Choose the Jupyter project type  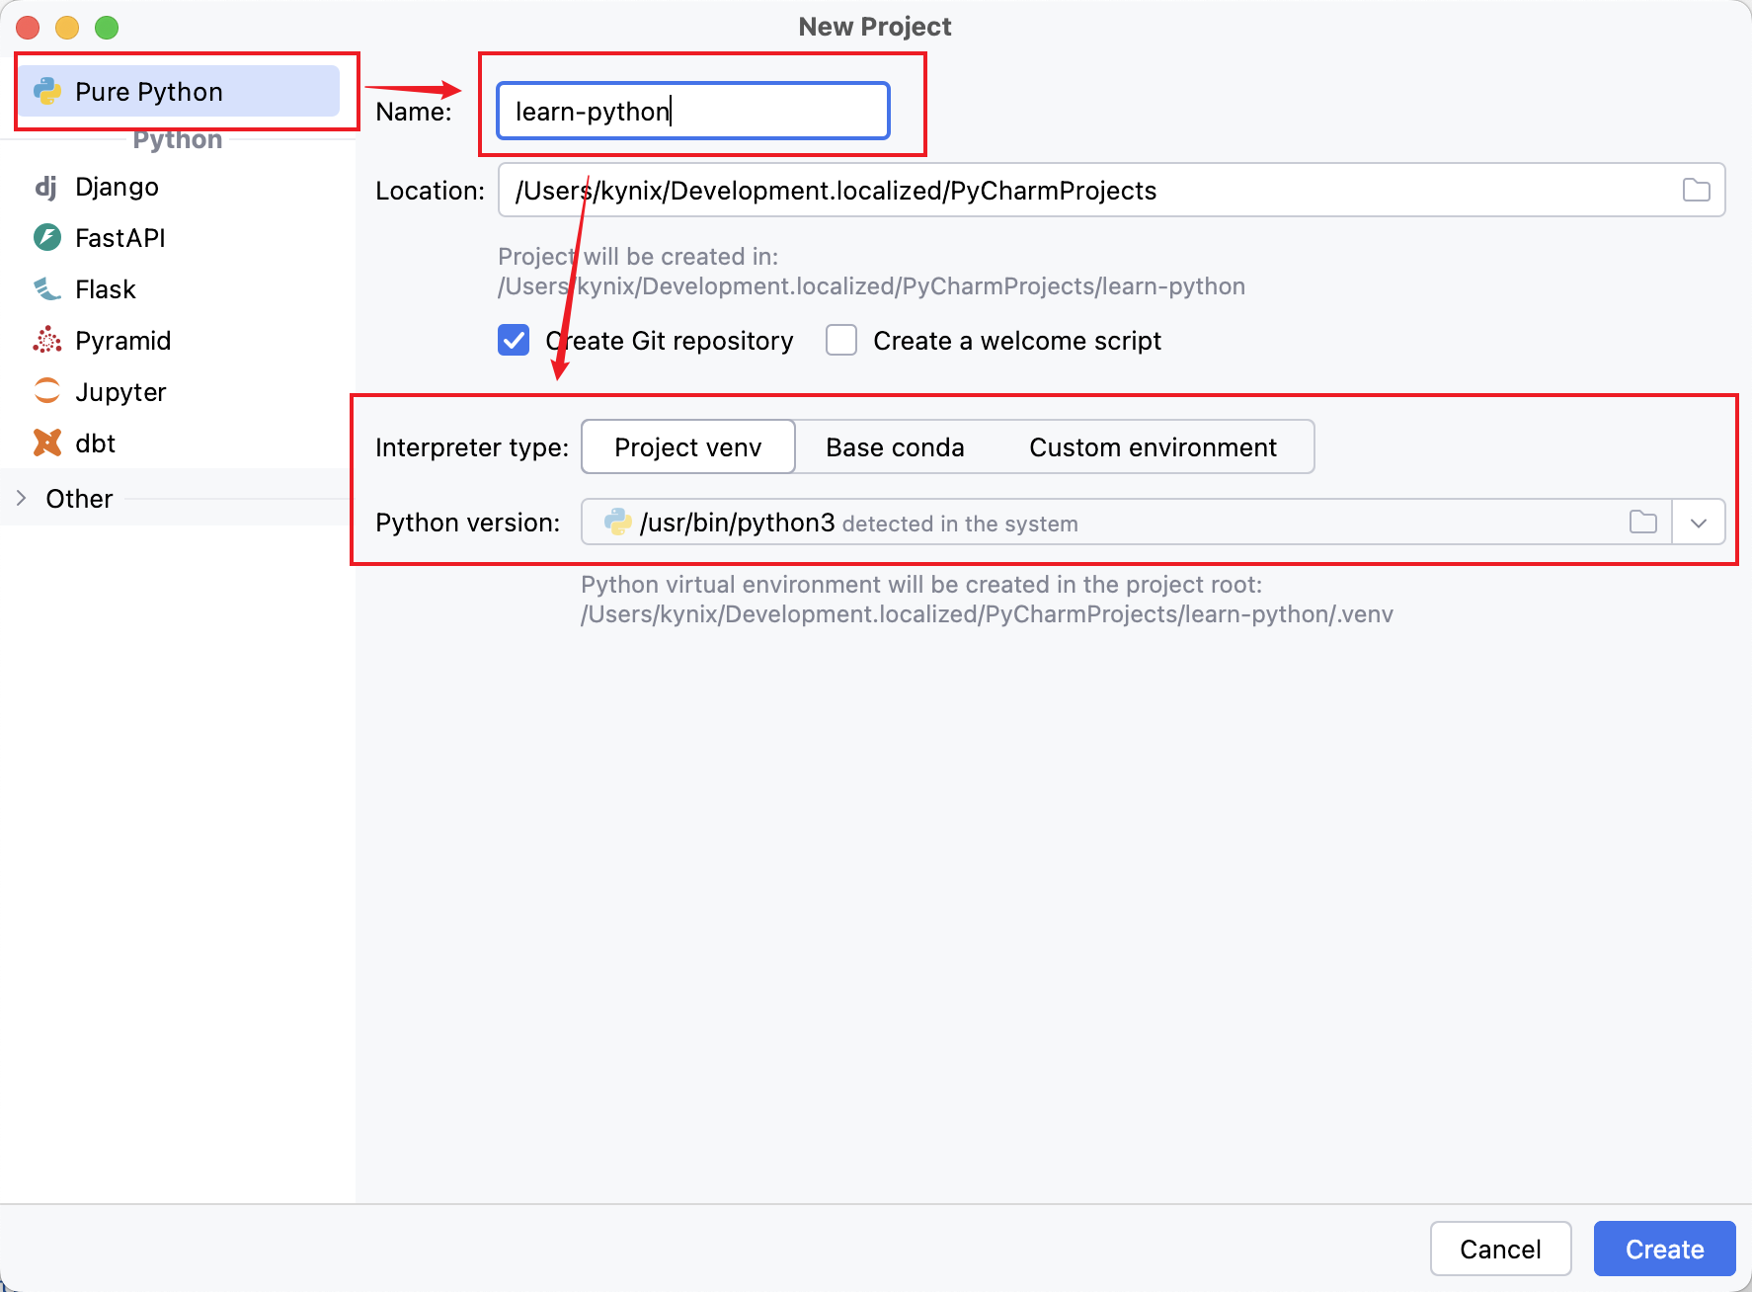(x=178, y=392)
